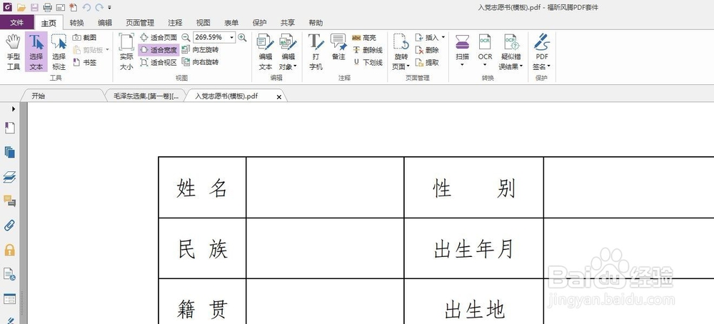Image resolution: width=714 pixels, height=324 pixels.
Task: Open the customize quick access dropdown arrow
Action: click(110, 8)
